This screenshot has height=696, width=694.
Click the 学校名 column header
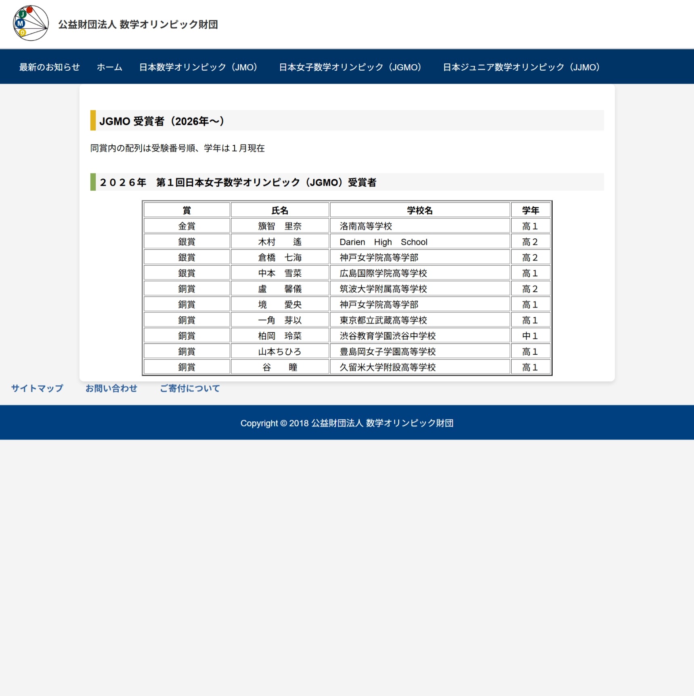pos(419,210)
